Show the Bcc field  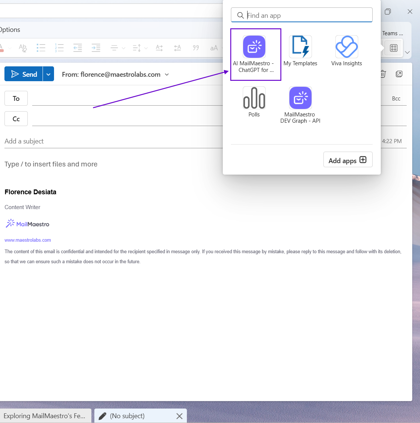[x=396, y=99]
